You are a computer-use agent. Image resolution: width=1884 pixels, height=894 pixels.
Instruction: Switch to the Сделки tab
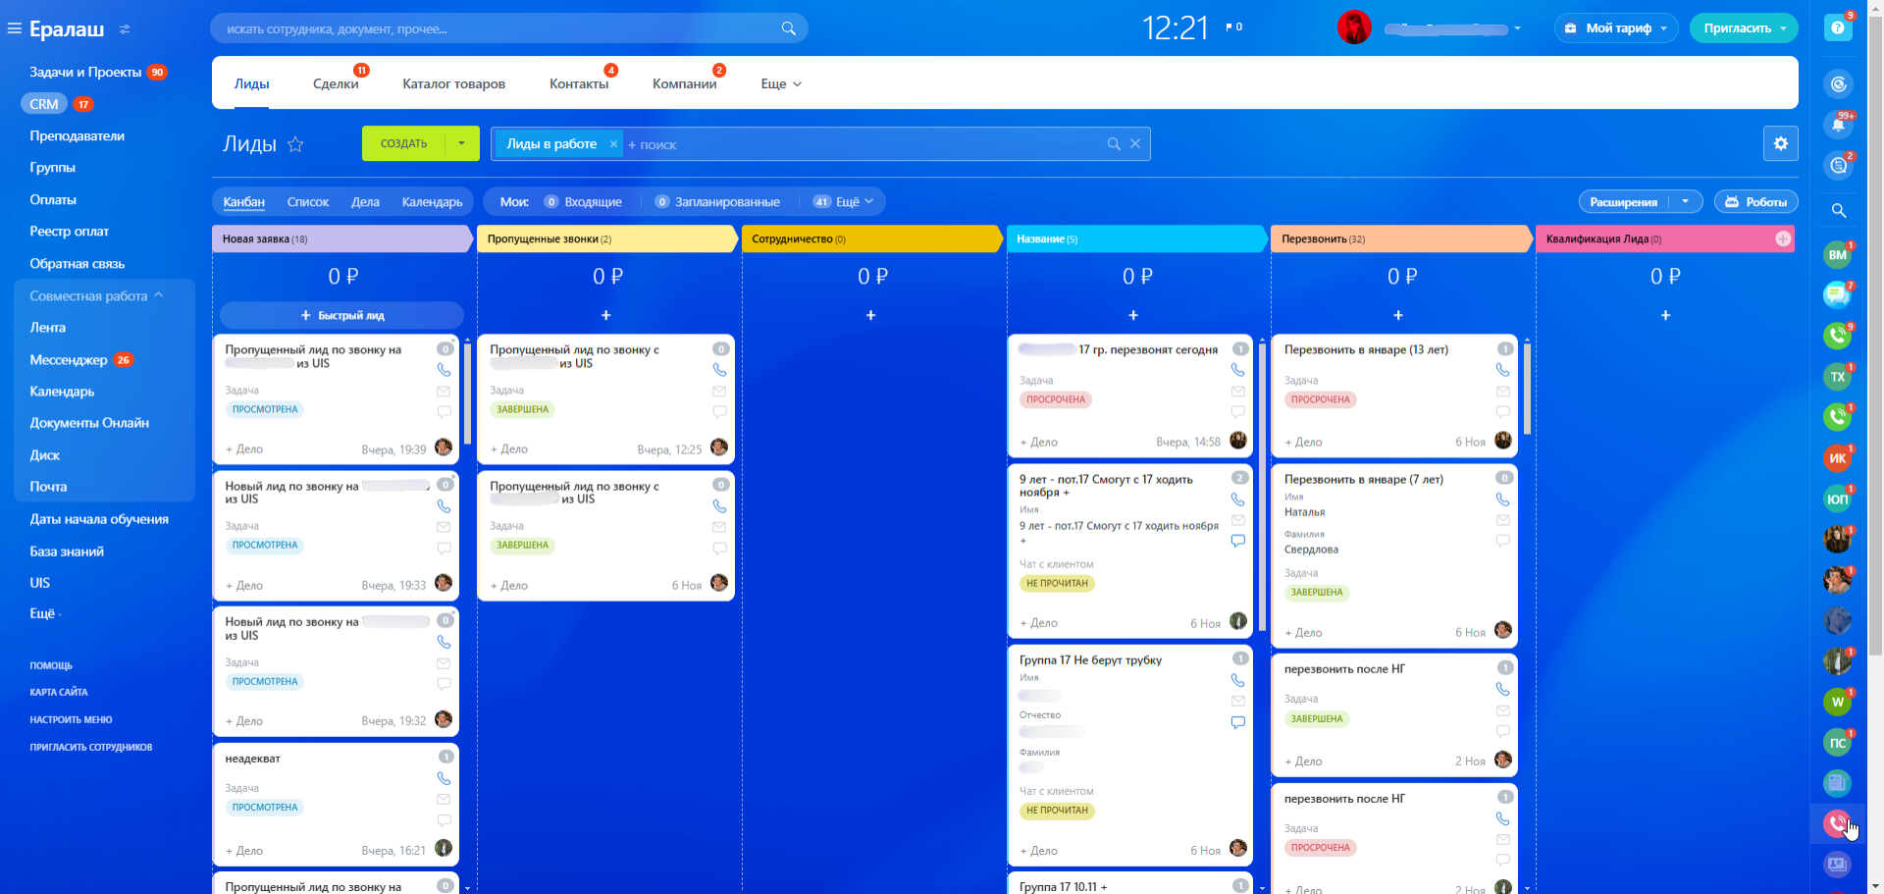(x=336, y=84)
